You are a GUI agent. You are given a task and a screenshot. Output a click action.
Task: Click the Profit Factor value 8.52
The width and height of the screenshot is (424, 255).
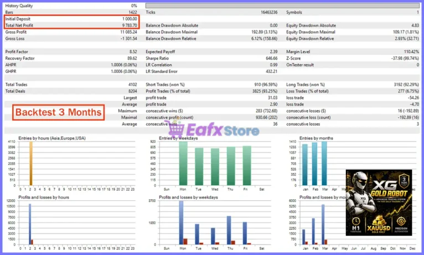click(x=133, y=51)
